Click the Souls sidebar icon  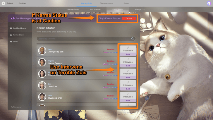[11, 42]
